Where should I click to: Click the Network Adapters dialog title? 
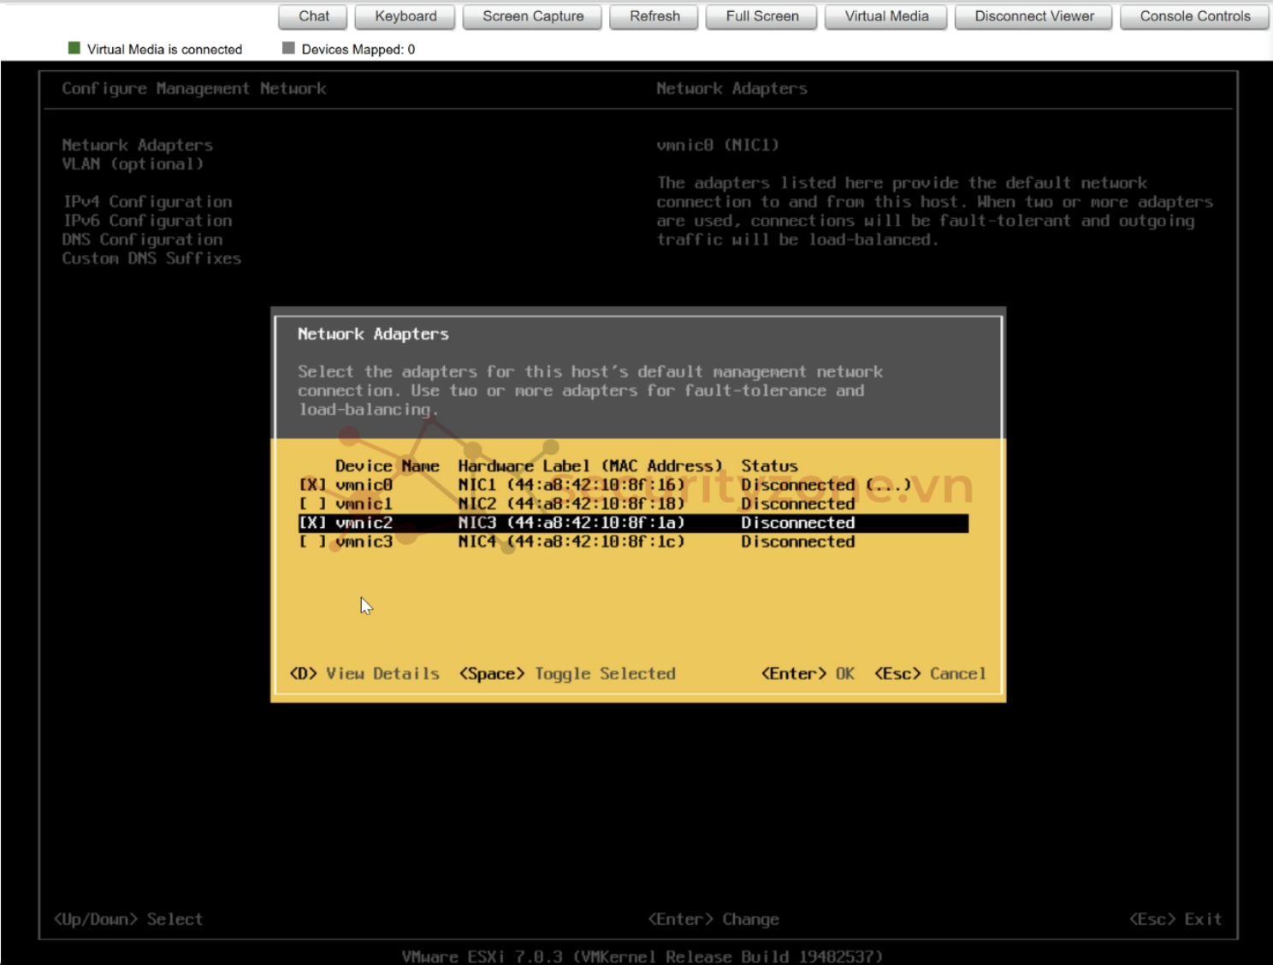373,334
